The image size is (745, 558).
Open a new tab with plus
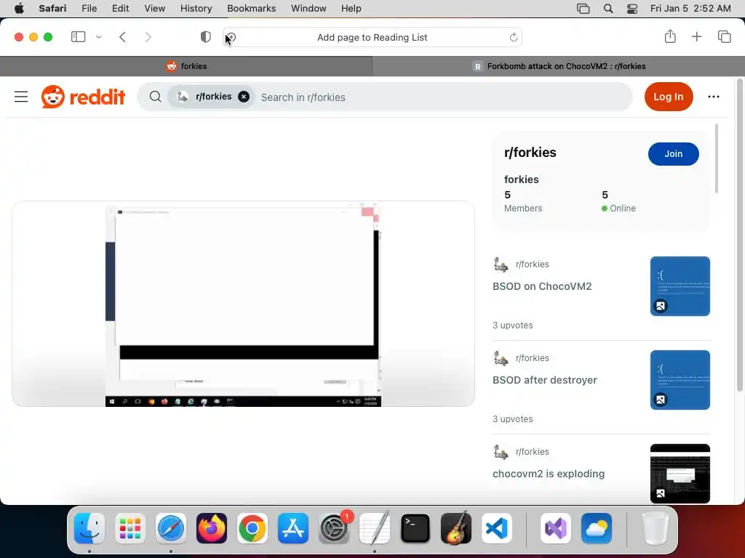coord(696,36)
